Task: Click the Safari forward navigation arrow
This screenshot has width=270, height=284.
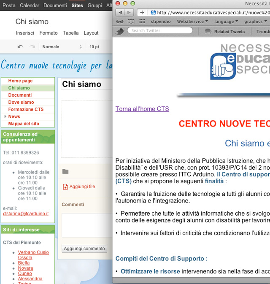Action: pyautogui.click(x=130, y=13)
